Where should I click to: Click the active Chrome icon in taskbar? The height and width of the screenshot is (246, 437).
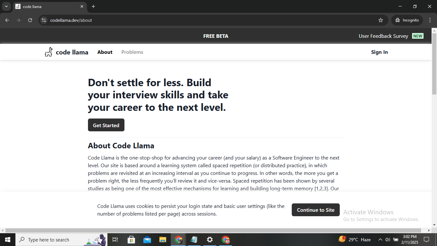pos(179,240)
